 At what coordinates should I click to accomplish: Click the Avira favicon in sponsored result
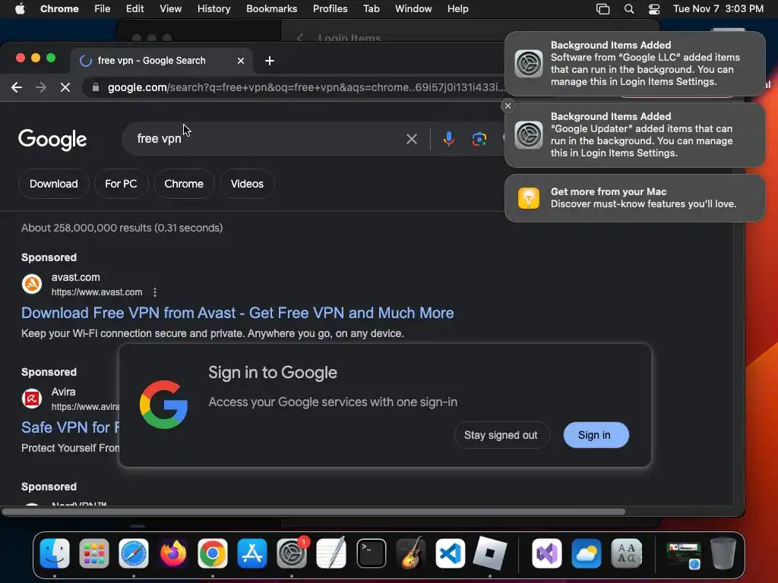click(x=32, y=399)
